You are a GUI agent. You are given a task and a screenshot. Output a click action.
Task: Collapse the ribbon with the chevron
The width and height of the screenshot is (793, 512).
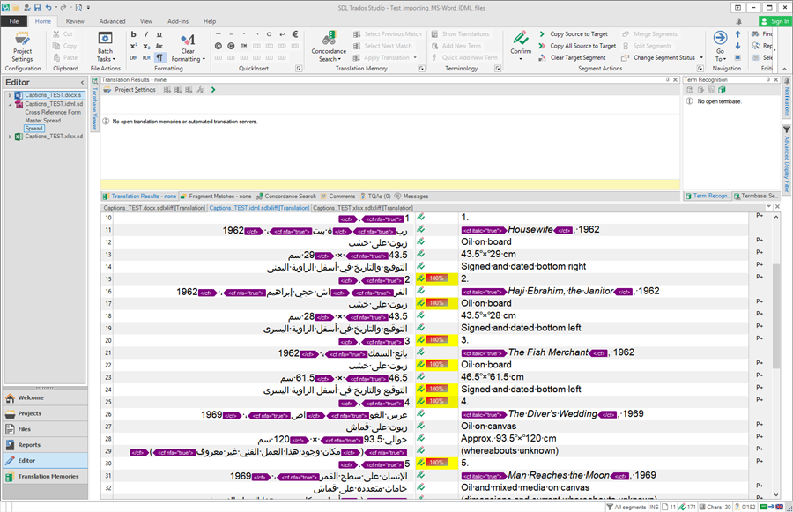784,69
